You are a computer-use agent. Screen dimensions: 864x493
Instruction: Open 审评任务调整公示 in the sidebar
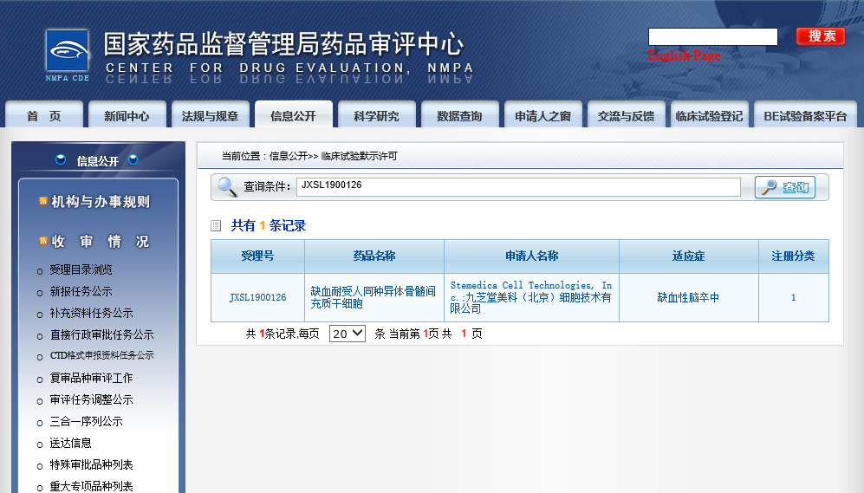tap(92, 399)
